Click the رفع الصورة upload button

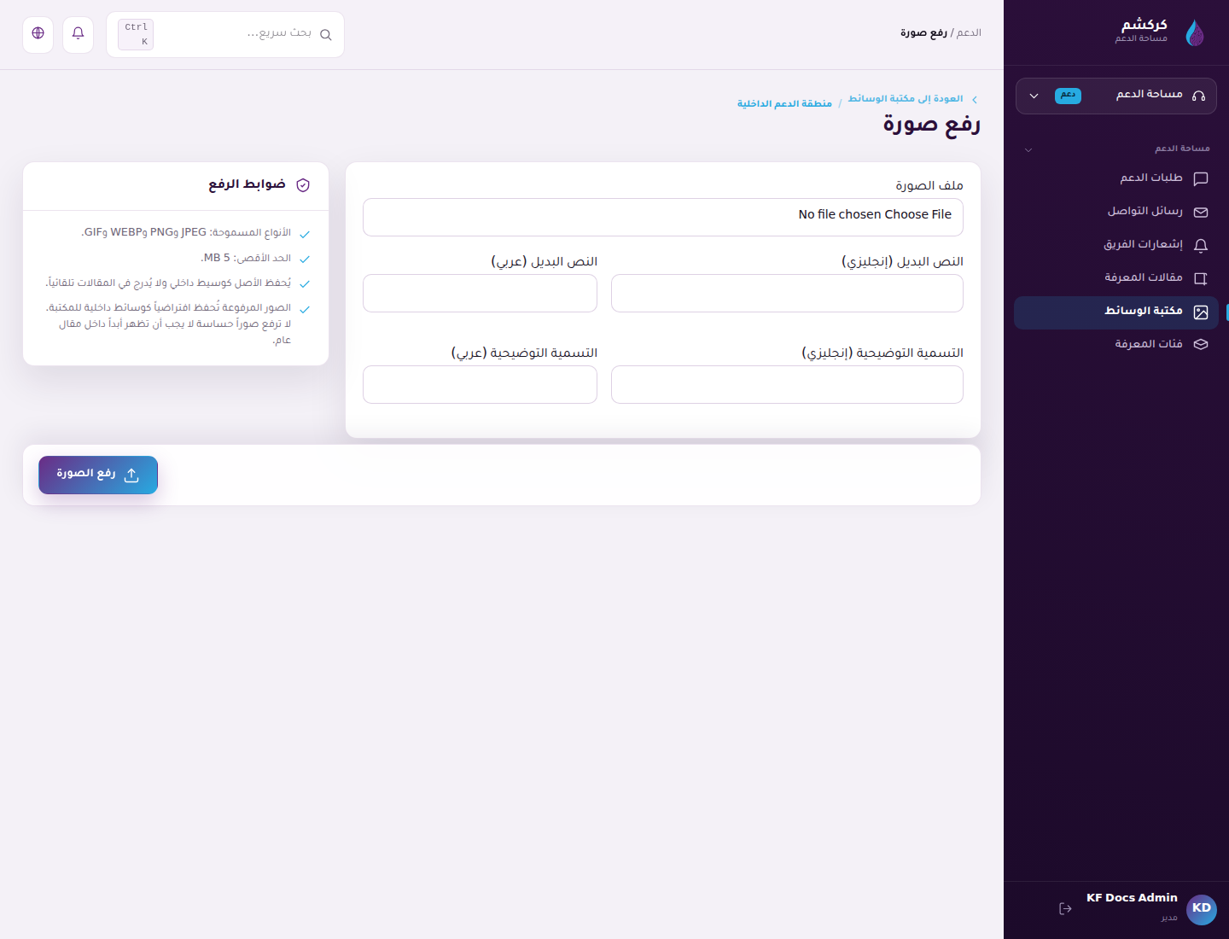pyautogui.click(x=98, y=475)
